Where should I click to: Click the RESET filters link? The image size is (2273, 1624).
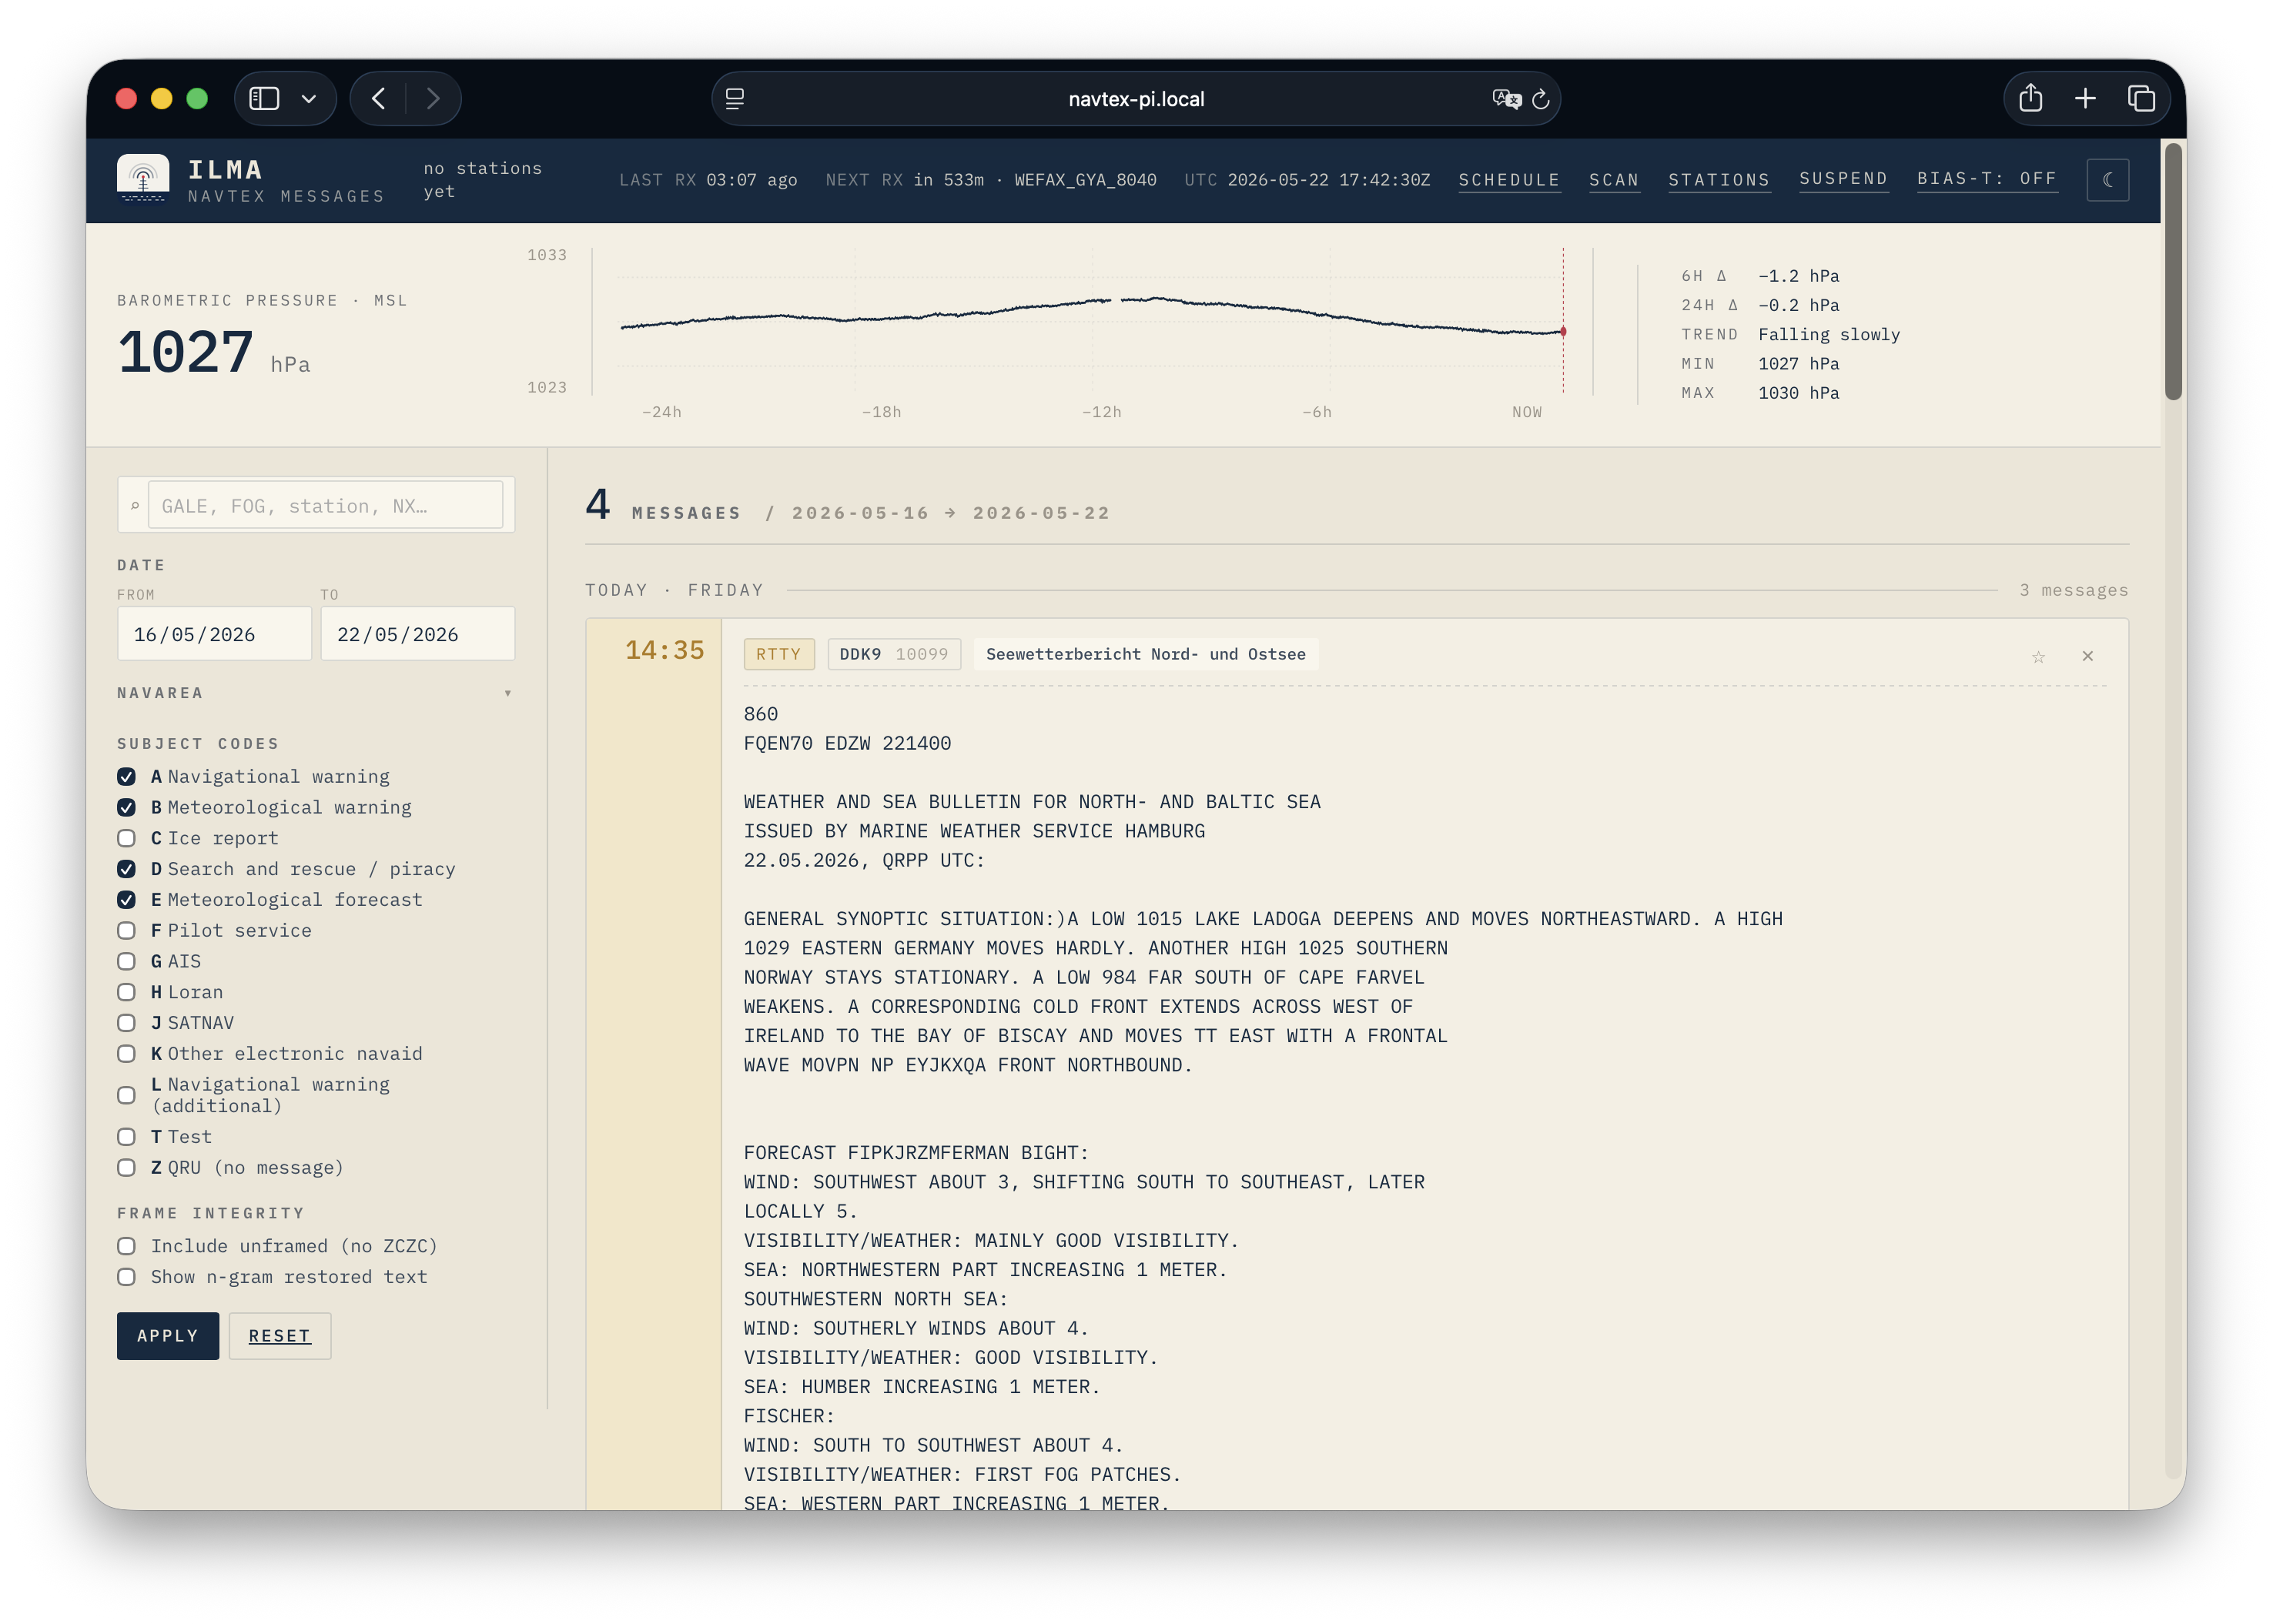pos(280,1336)
